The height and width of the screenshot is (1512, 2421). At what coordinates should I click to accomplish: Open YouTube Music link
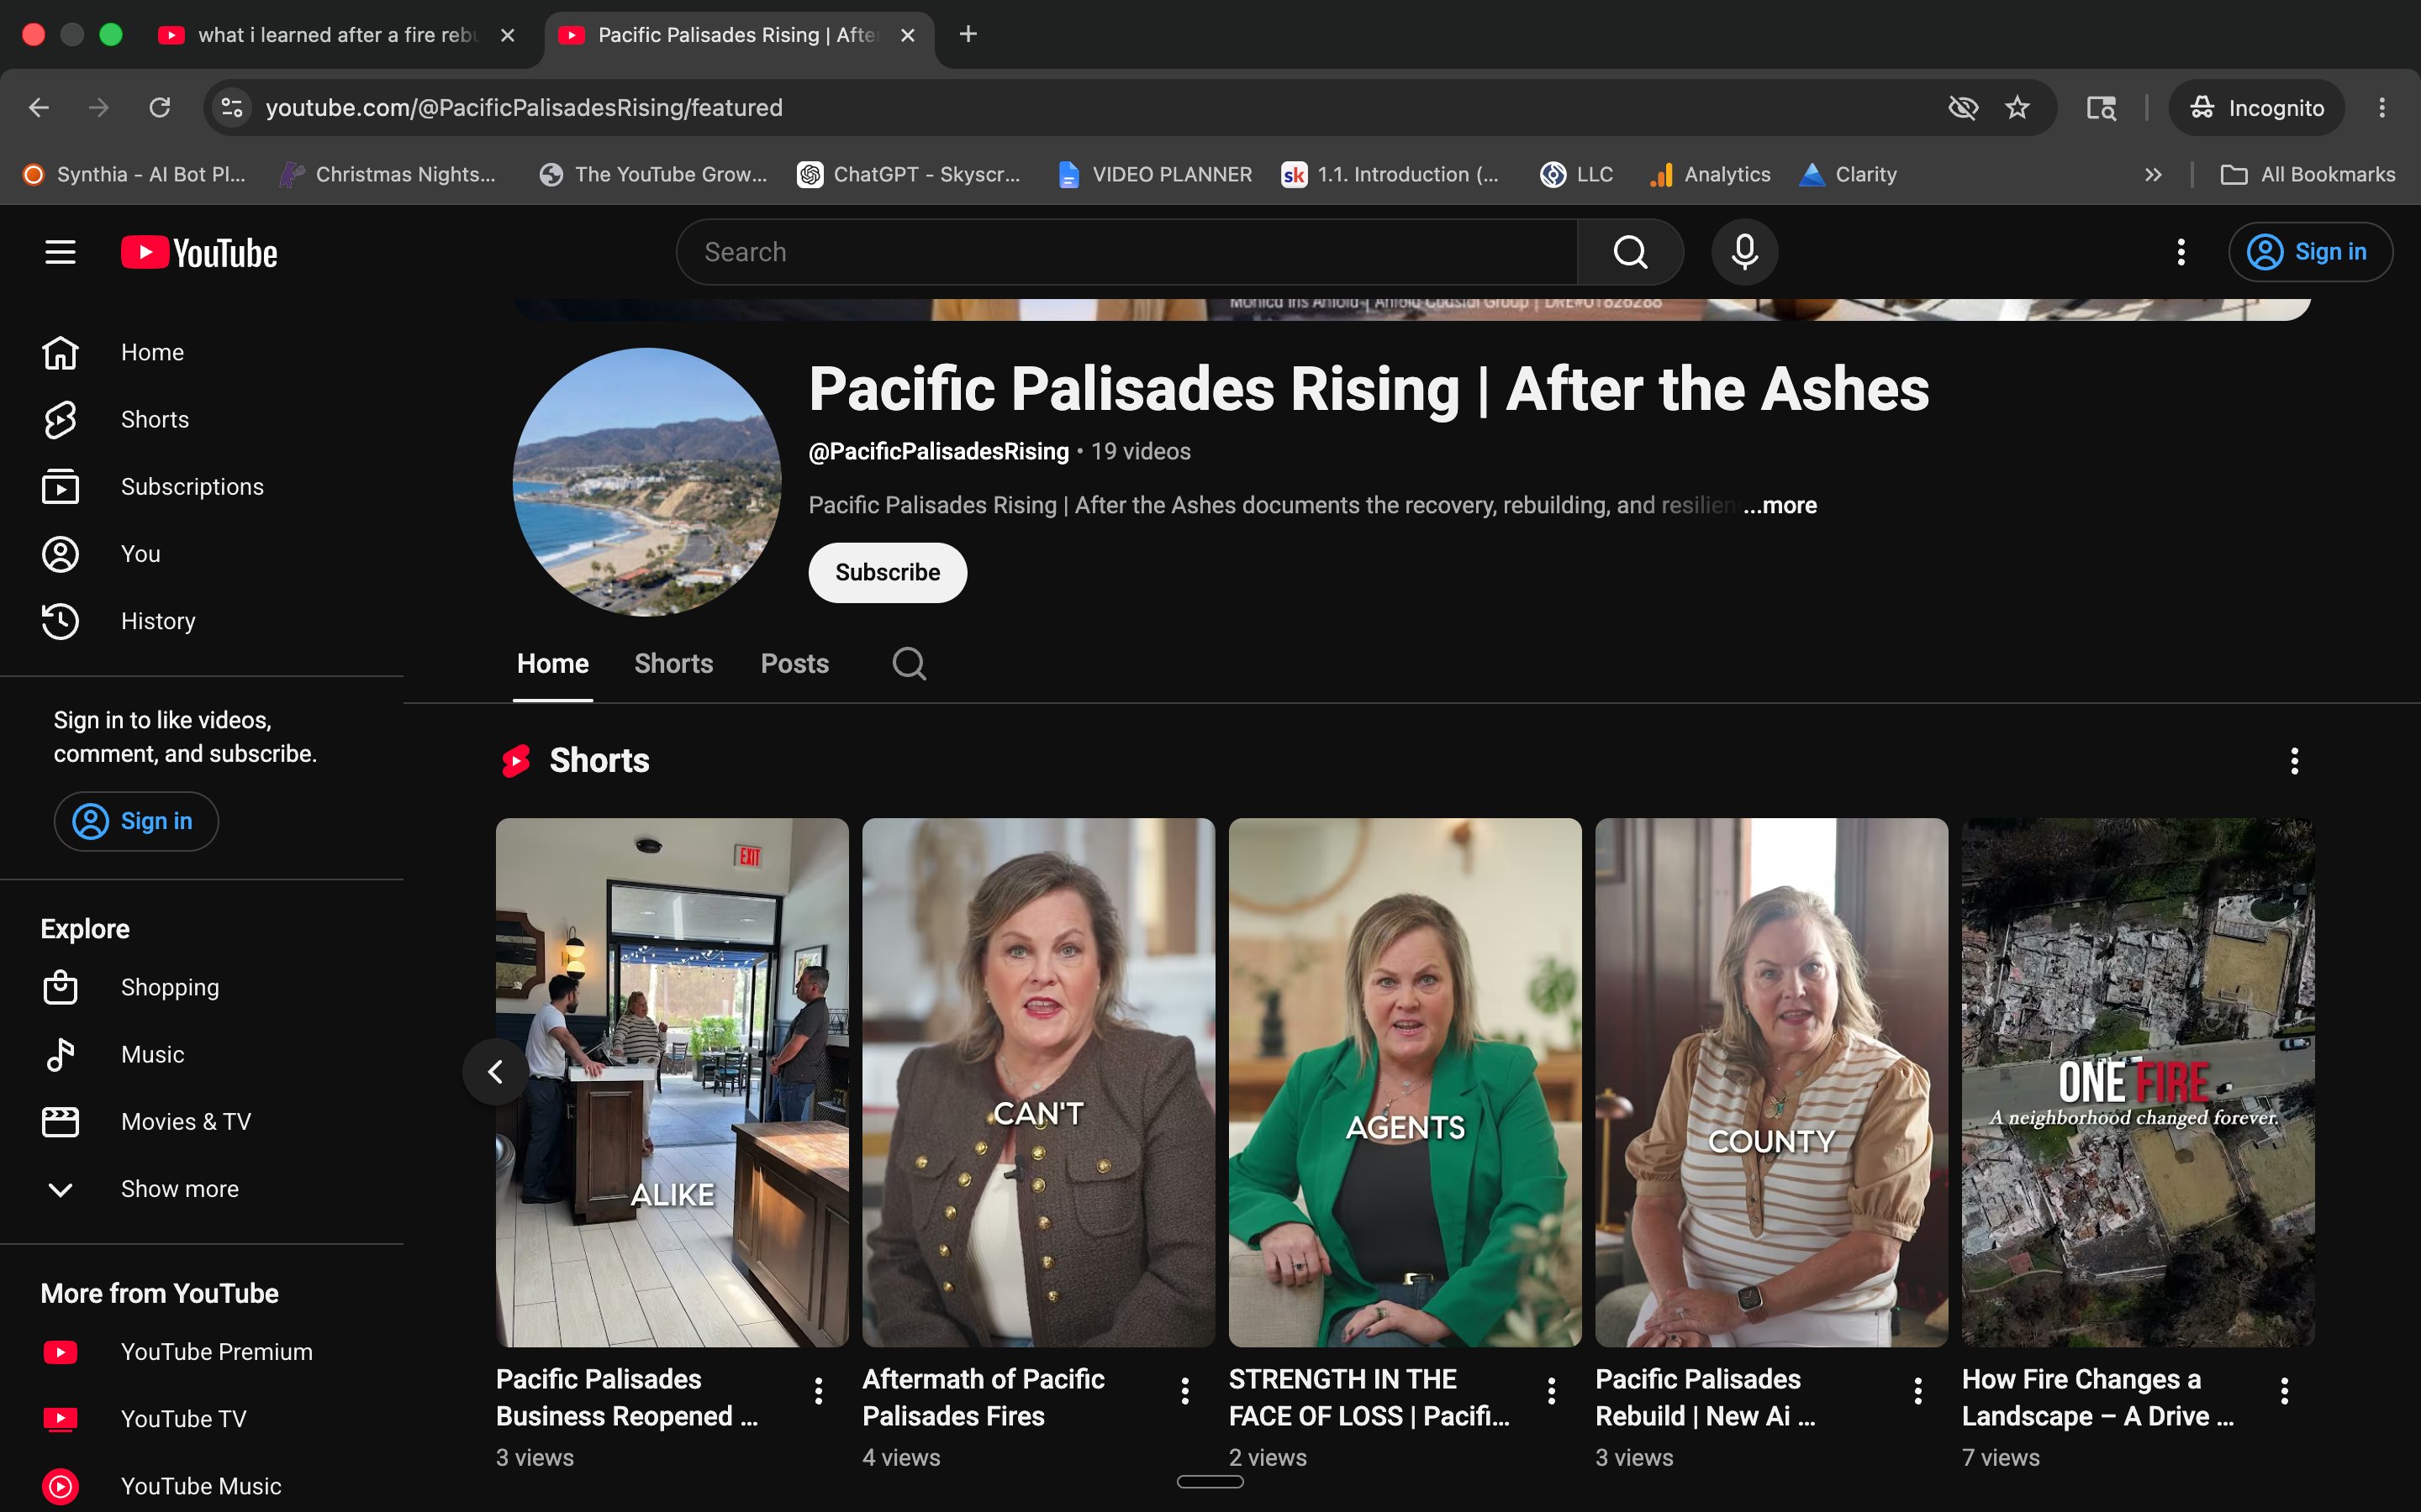(202, 1486)
